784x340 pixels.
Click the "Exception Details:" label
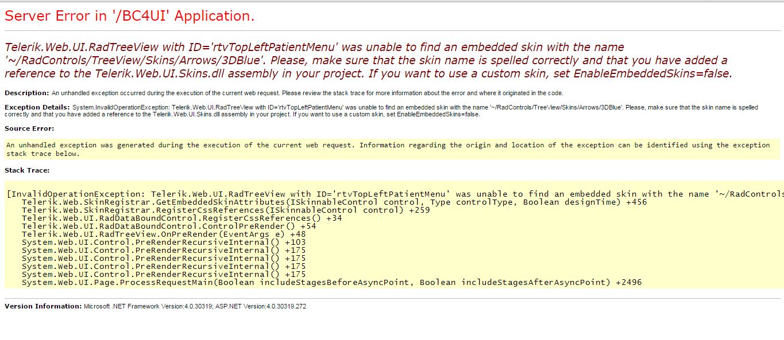click(x=37, y=107)
